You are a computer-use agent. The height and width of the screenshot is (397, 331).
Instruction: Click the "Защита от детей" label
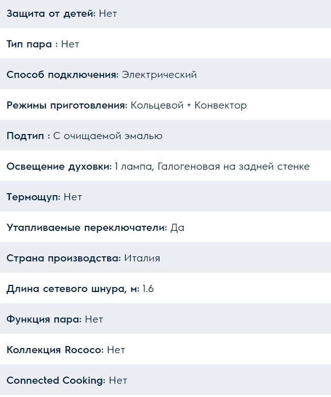[x=51, y=14]
